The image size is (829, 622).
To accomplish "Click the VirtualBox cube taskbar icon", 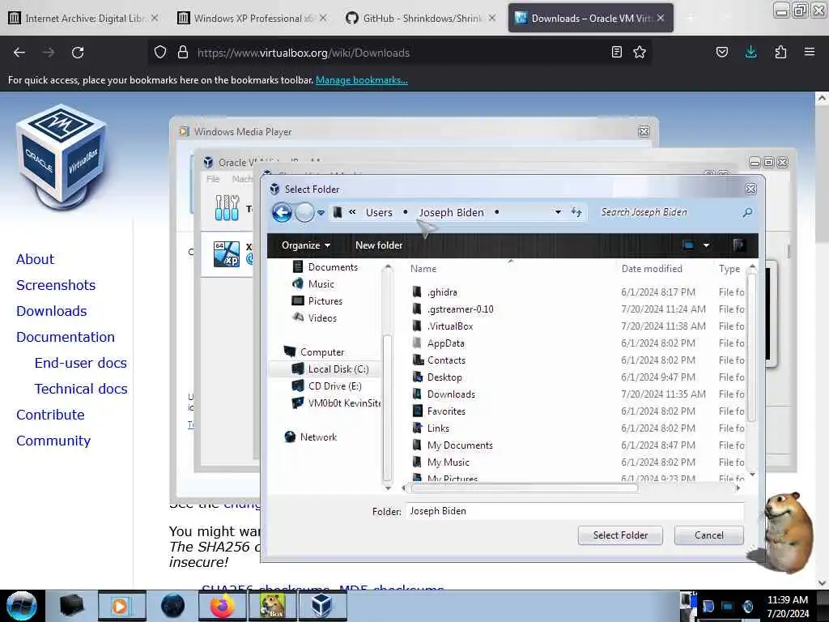I will 322,606.
